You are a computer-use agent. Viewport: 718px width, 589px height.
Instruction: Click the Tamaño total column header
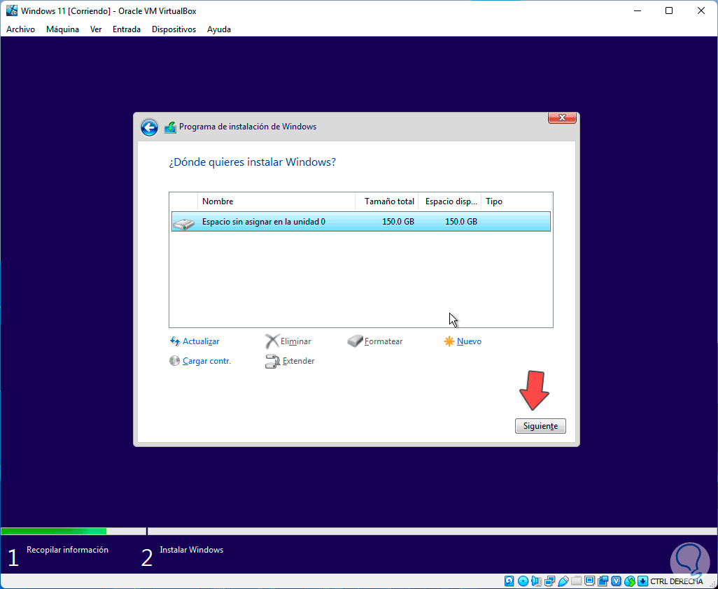click(x=387, y=201)
